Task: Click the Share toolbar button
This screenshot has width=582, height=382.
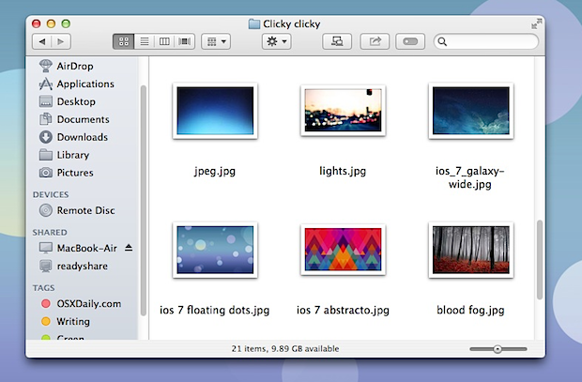Action: coord(375,41)
